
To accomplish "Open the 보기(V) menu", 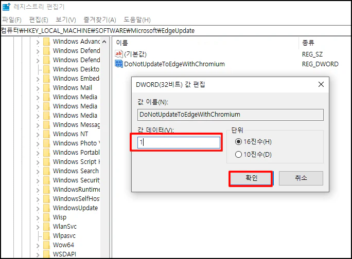I will click(x=66, y=20).
